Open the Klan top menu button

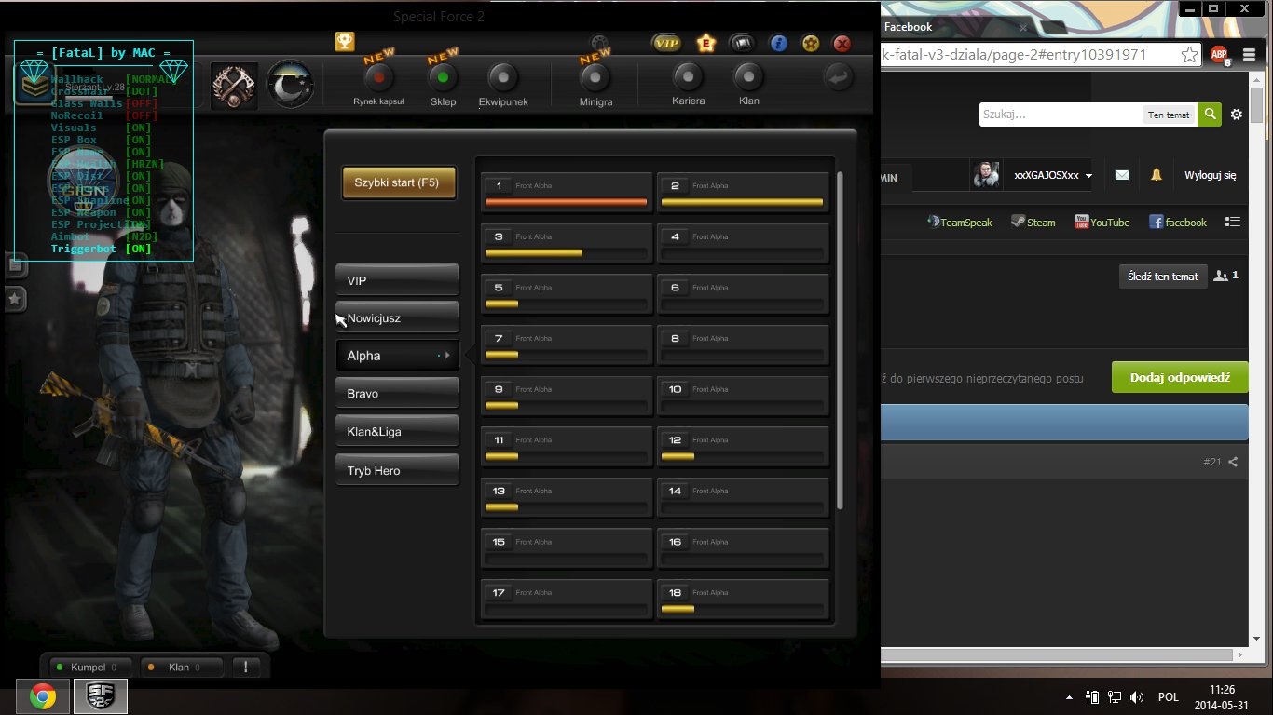click(748, 84)
